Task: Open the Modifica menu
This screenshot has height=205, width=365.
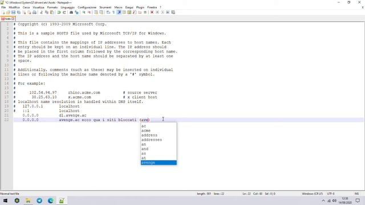Action: pyautogui.click(x=14, y=7)
